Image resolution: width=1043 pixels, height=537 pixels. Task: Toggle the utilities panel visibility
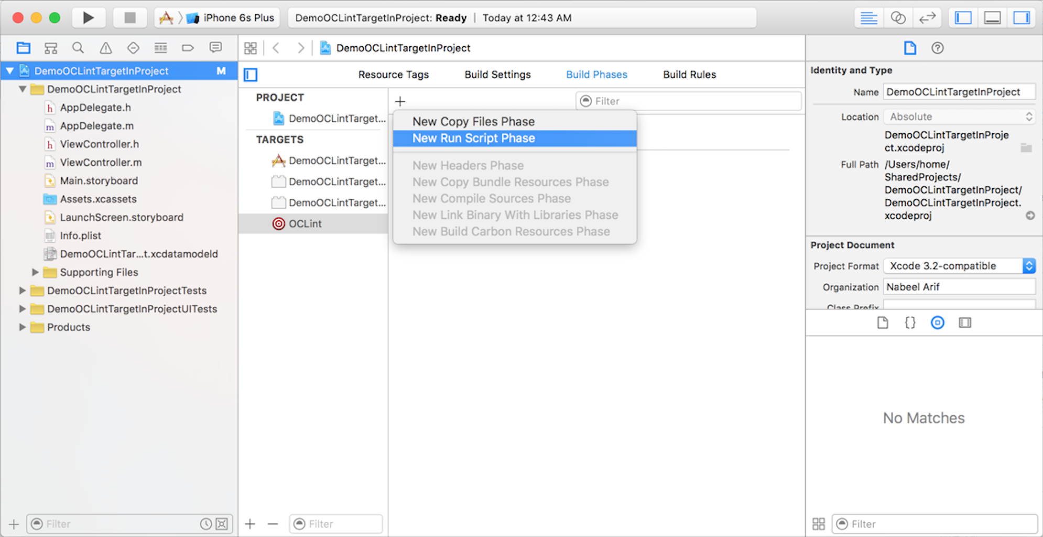(1021, 17)
